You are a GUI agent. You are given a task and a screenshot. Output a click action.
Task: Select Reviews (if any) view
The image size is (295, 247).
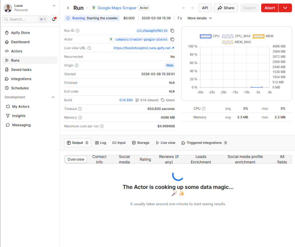169,159
